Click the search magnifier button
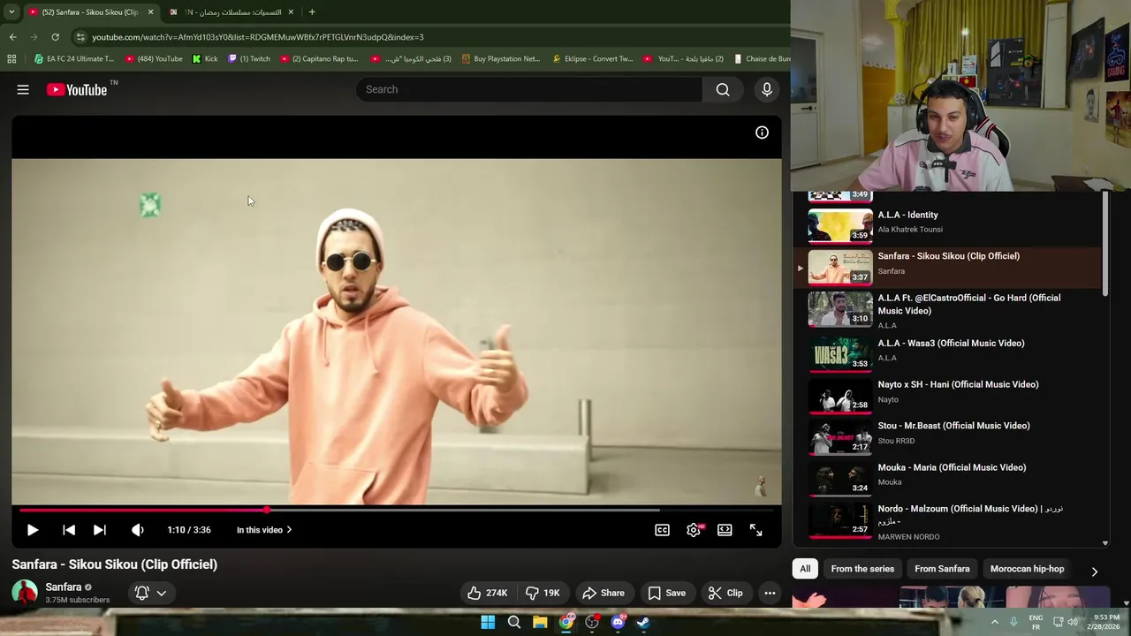This screenshot has height=636, width=1131. pos(723,89)
